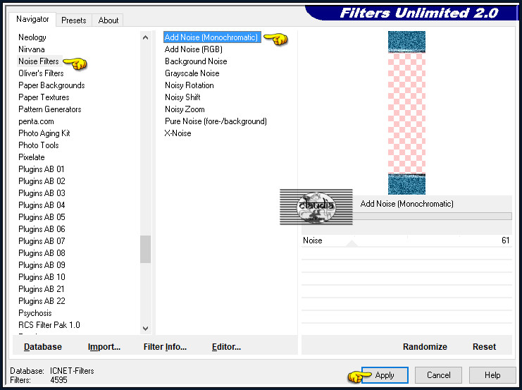Image resolution: width=522 pixels, height=390 pixels.
Task: Select penta.com category
Action: click(36, 121)
